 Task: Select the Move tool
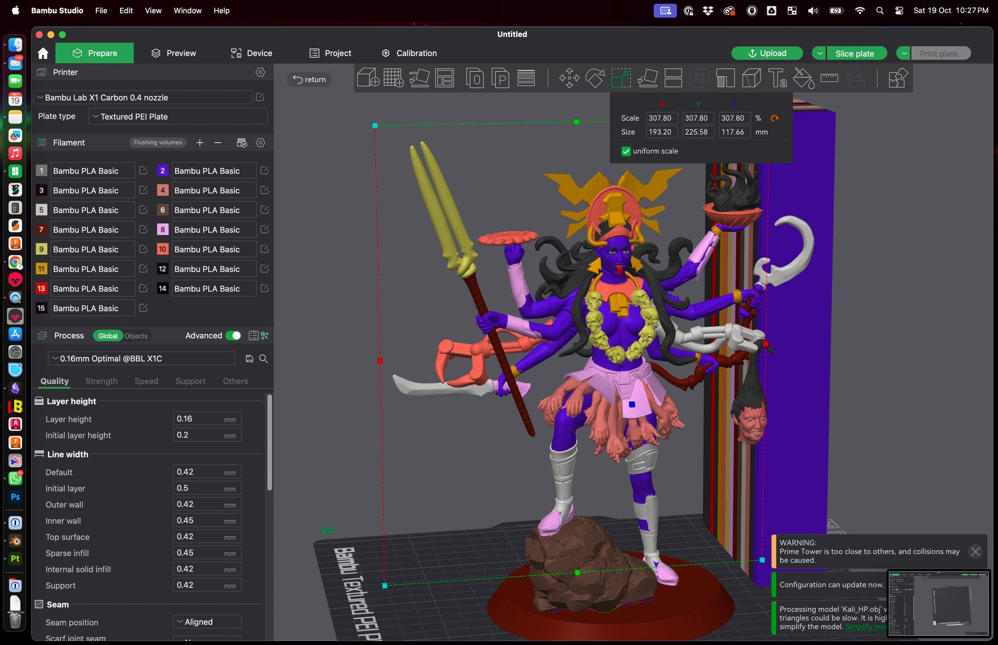[x=569, y=78]
